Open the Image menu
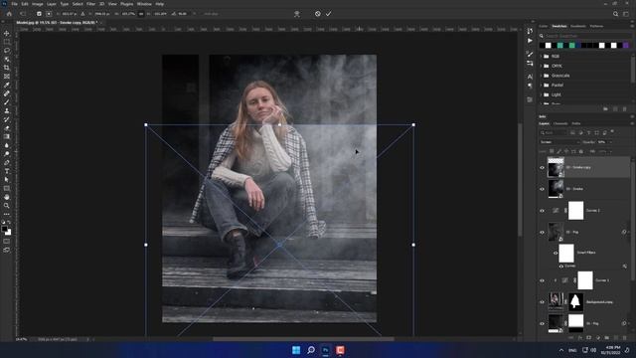The height and width of the screenshot is (358, 636). pyautogui.click(x=38, y=4)
